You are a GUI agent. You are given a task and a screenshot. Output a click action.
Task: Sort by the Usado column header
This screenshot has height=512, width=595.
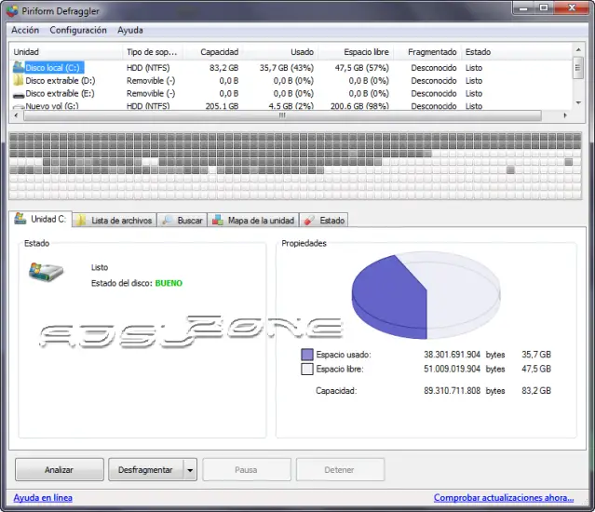tap(281, 52)
